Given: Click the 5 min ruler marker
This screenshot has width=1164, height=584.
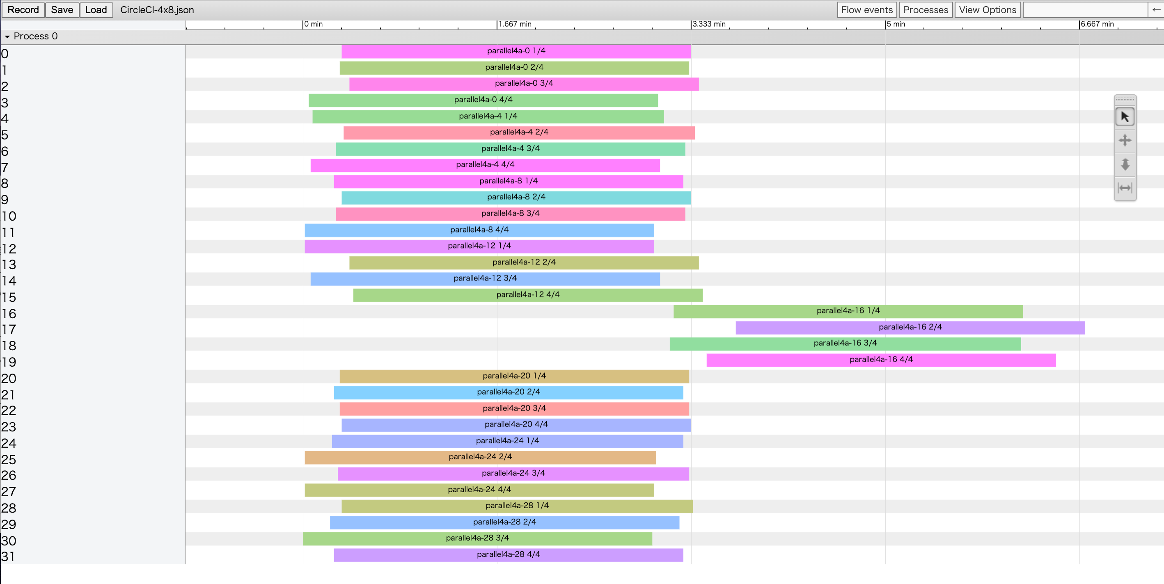Looking at the screenshot, I should [895, 24].
